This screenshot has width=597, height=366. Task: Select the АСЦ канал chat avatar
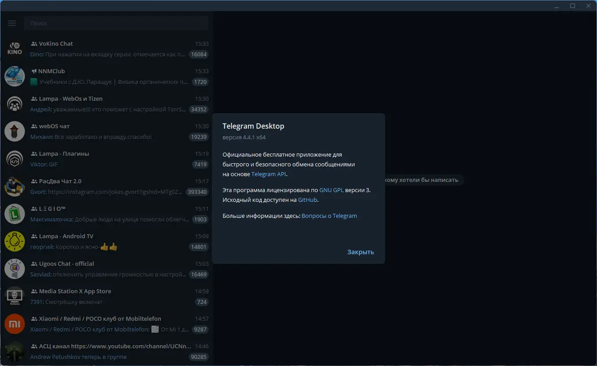tap(15, 351)
